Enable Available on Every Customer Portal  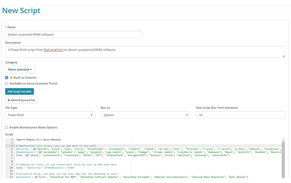tap(7, 84)
